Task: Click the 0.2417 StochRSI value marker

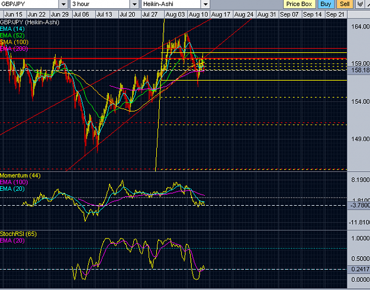Action: (x=359, y=269)
